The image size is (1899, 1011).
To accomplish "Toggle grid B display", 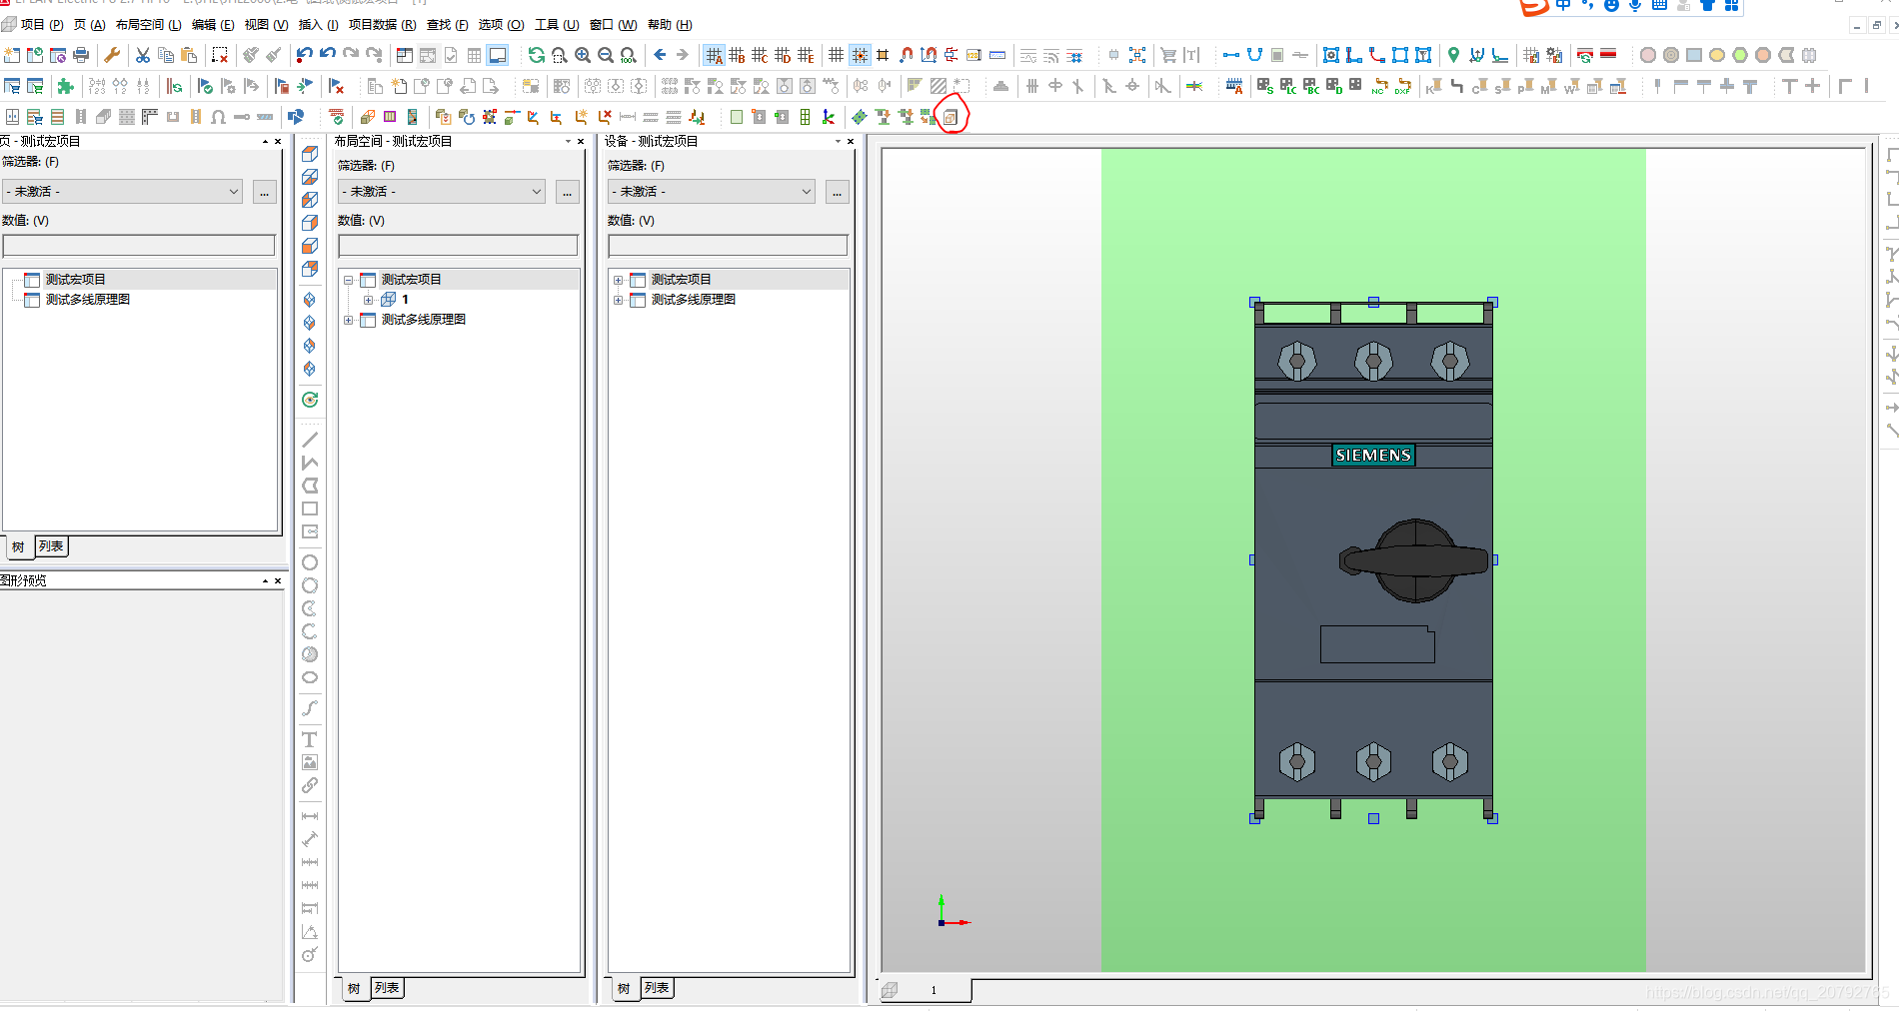I will click(737, 55).
